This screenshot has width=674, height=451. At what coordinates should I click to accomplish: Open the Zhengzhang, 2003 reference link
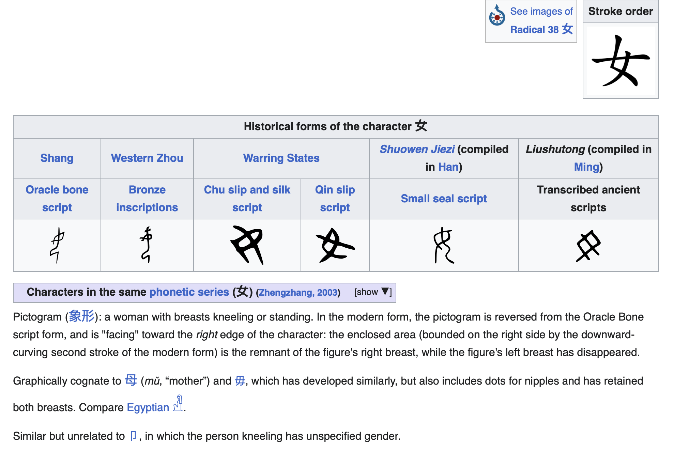(x=298, y=293)
